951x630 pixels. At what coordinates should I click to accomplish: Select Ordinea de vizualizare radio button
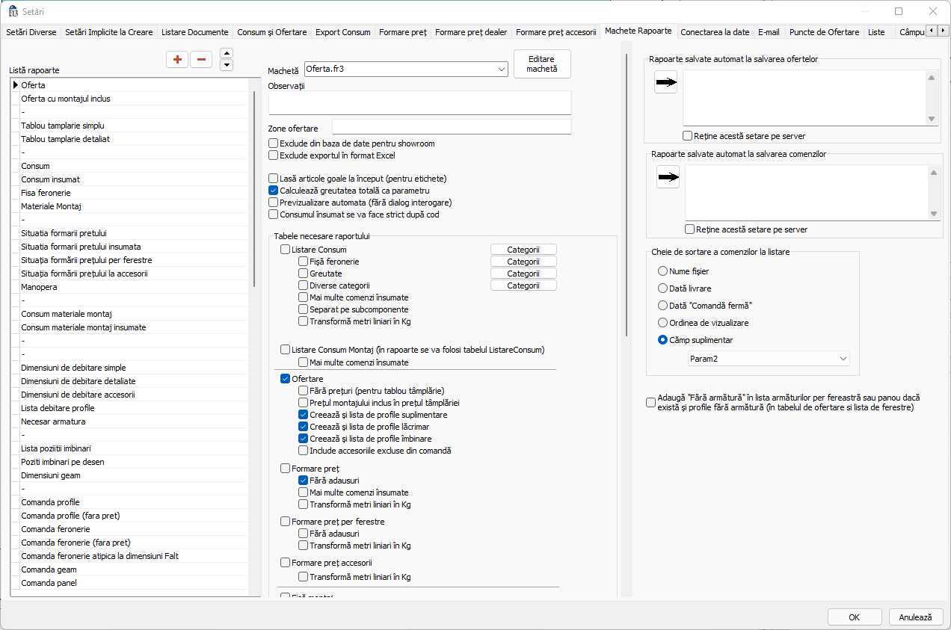(x=662, y=323)
